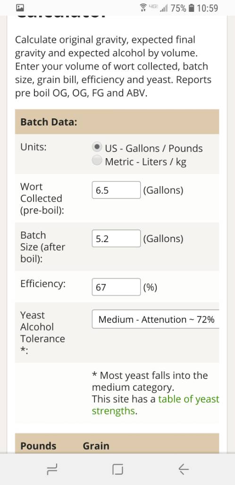Tap the battery icon in status bar
Screen dimensions: 235x485
tap(191, 8)
